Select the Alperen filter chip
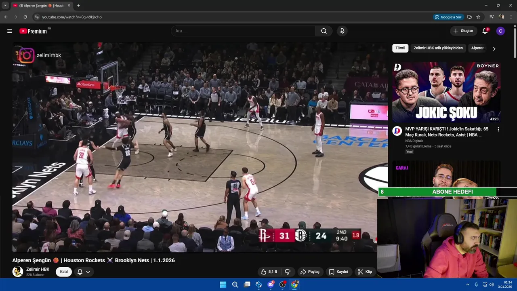Image resolution: width=517 pixels, height=291 pixels. pyautogui.click(x=478, y=48)
